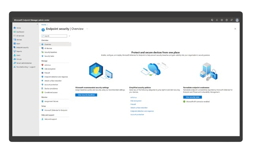Click the View Security Baselines button
The height and width of the screenshot is (153, 255).
click(86, 95)
